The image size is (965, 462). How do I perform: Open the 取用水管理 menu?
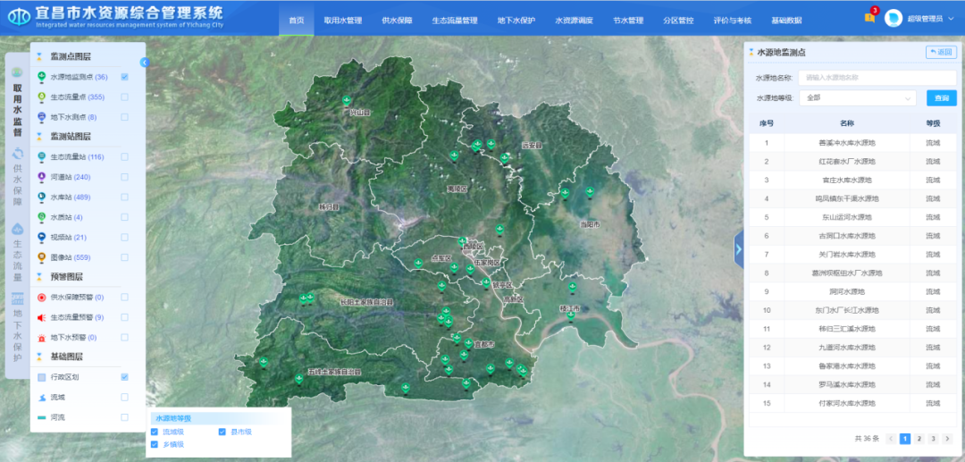click(342, 20)
